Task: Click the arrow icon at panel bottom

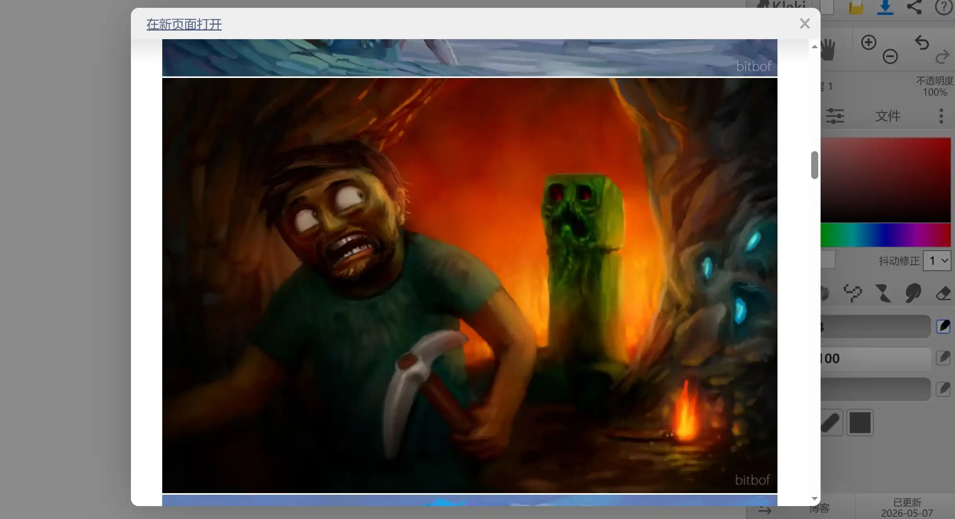Action: pyautogui.click(x=765, y=510)
